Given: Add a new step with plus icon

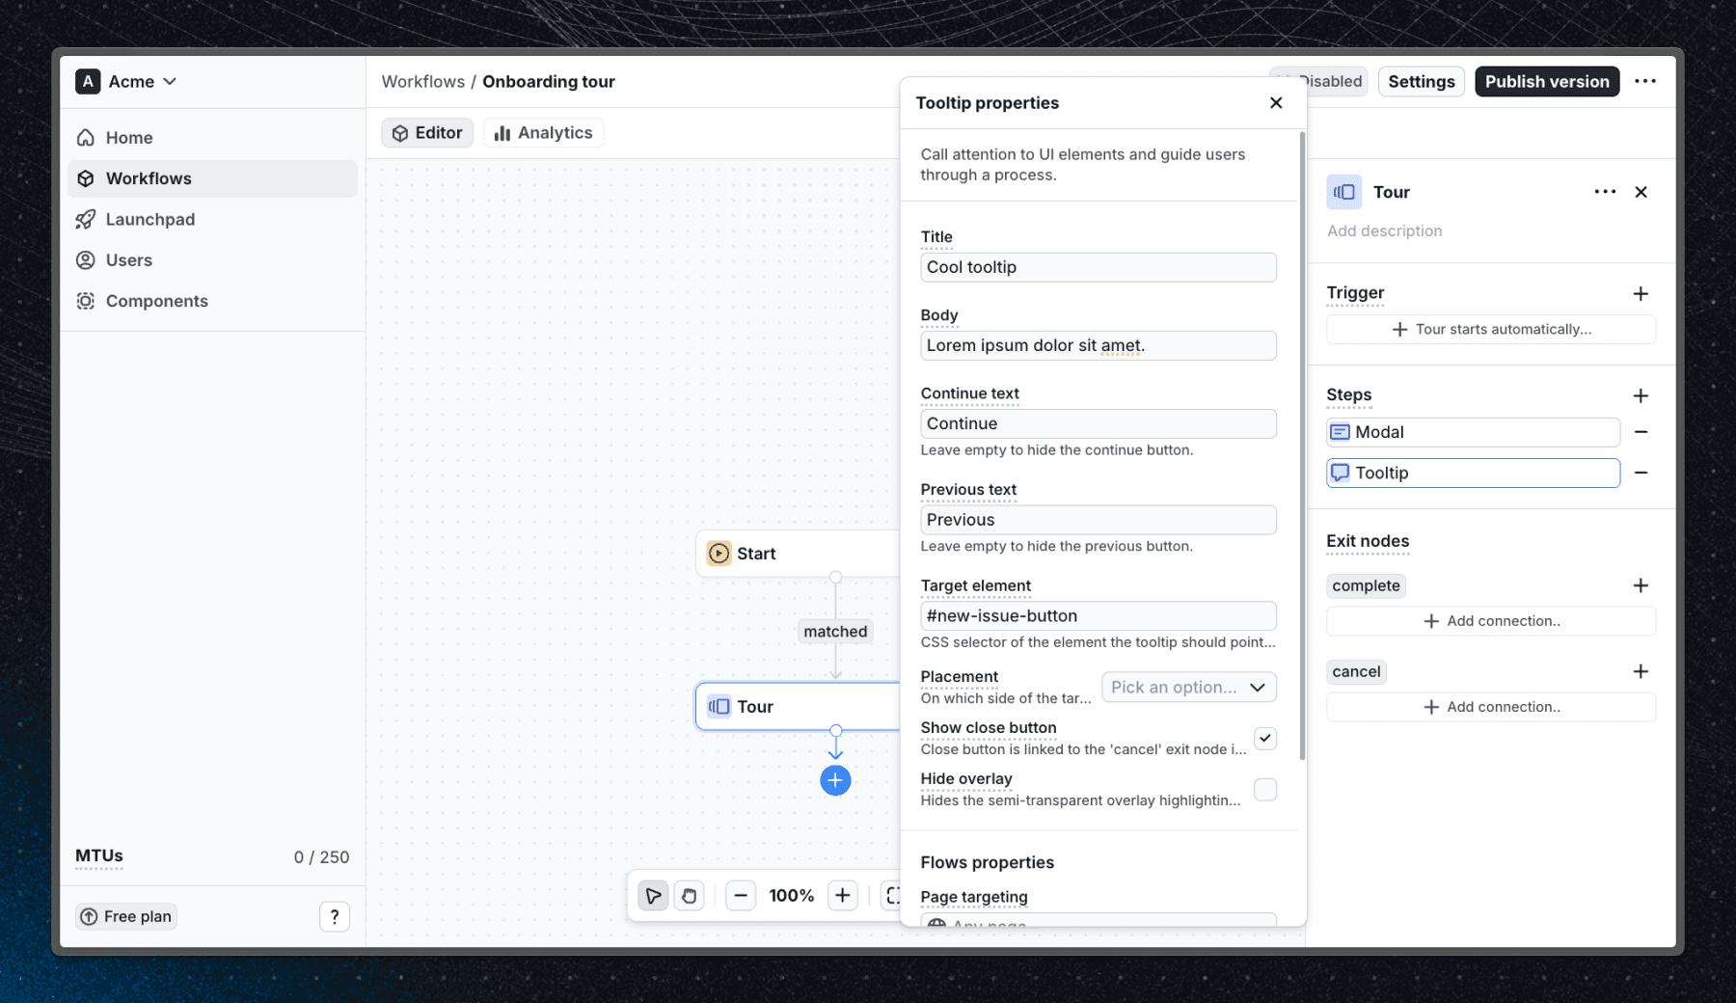Looking at the screenshot, I should click(x=1640, y=395).
